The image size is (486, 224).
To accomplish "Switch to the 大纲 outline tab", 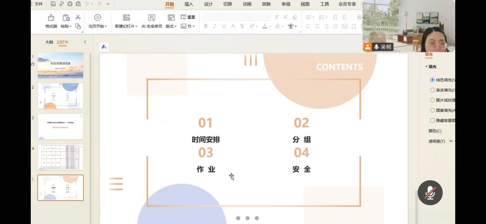I will tap(49, 42).
